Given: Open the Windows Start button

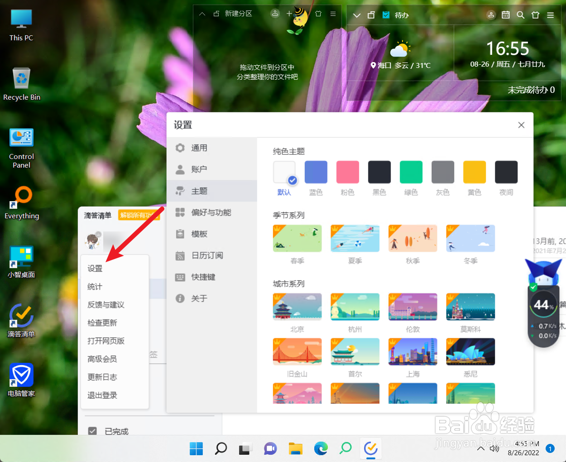Looking at the screenshot, I should coord(196,449).
